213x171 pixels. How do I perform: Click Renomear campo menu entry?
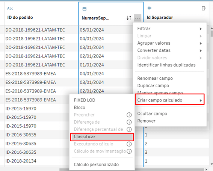pyautogui.click(x=155, y=79)
